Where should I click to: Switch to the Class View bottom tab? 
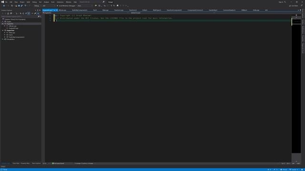tap(16, 163)
